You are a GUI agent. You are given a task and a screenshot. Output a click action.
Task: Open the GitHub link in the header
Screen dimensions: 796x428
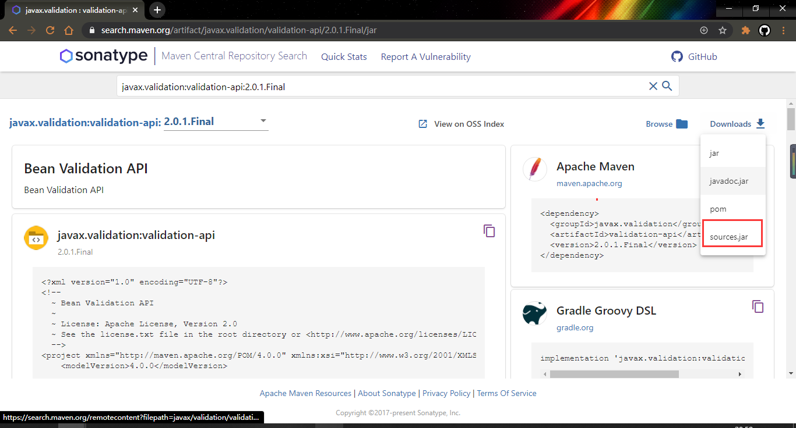click(694, 56)
